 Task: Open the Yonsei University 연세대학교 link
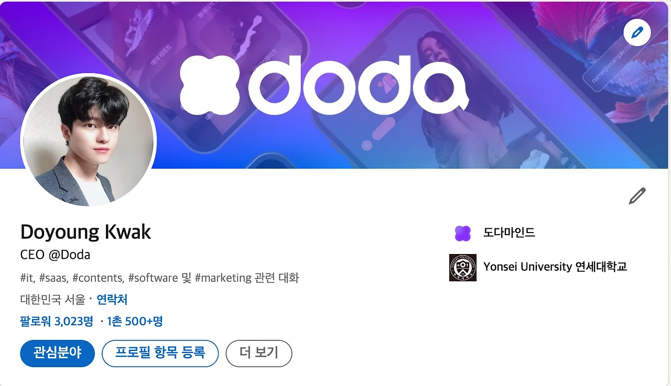click(555, 267)
